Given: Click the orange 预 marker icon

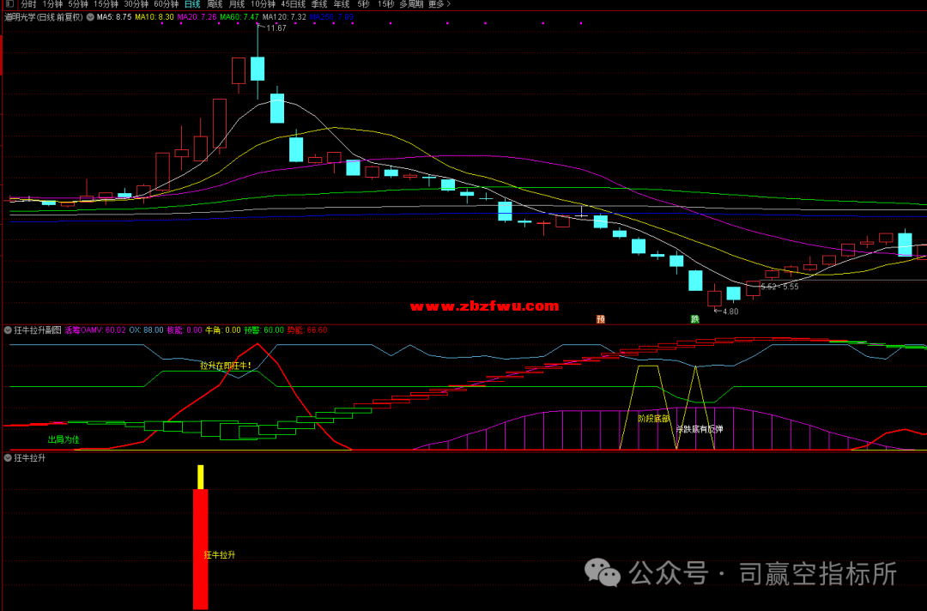Looking at the screenshot, I should point(601,319).
